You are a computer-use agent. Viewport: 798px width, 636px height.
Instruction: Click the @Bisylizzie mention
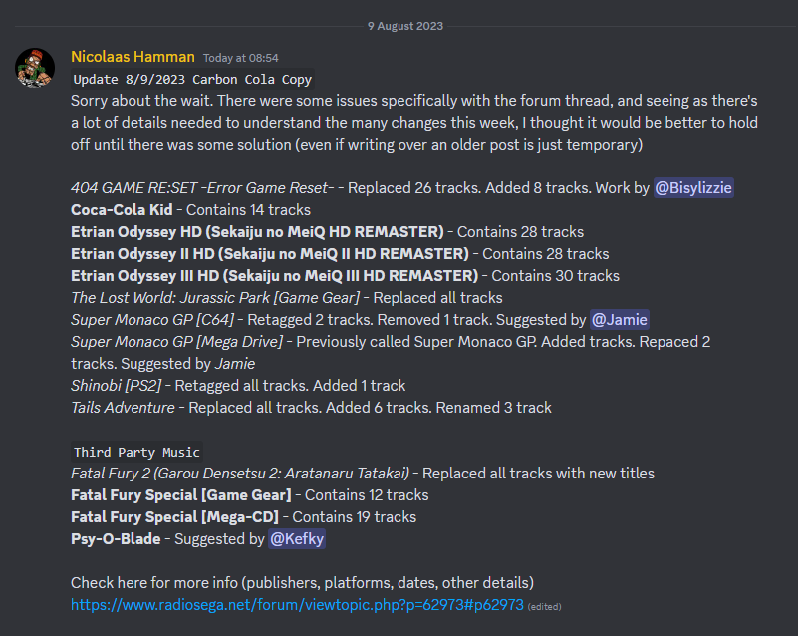point(693,187)
